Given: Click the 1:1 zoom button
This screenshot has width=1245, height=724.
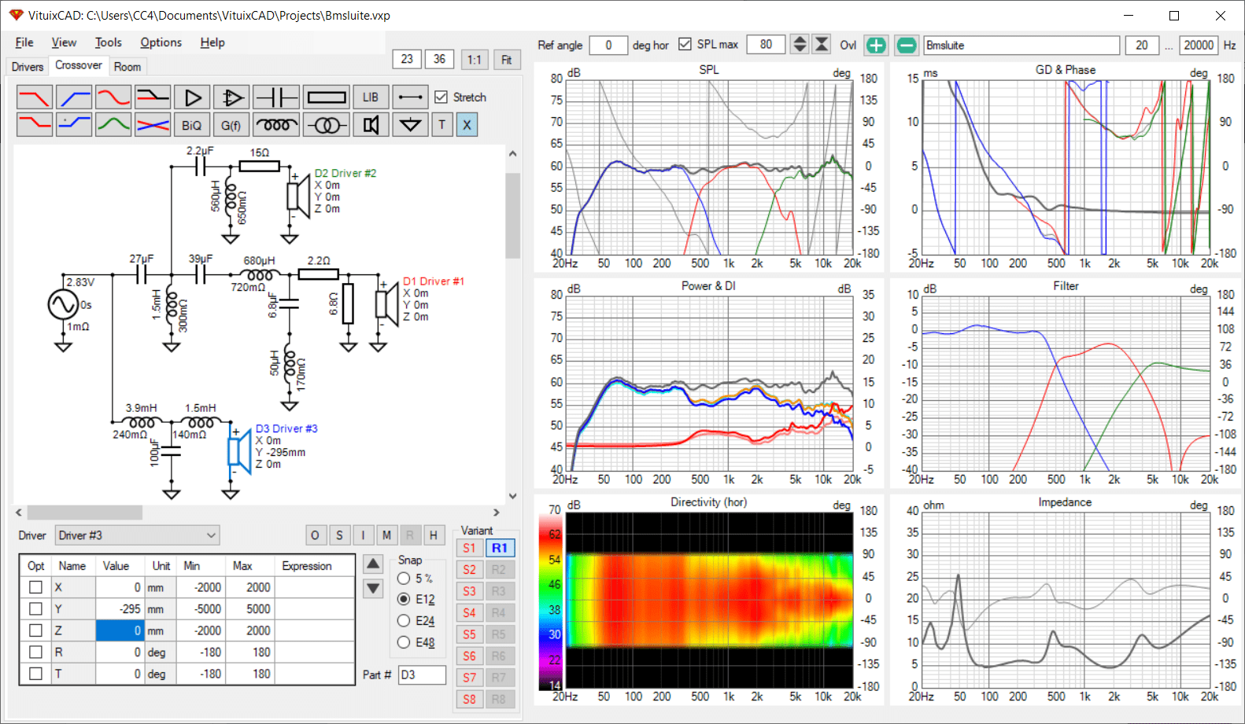Looking at the screenshot, I should (x=474, y=60).
